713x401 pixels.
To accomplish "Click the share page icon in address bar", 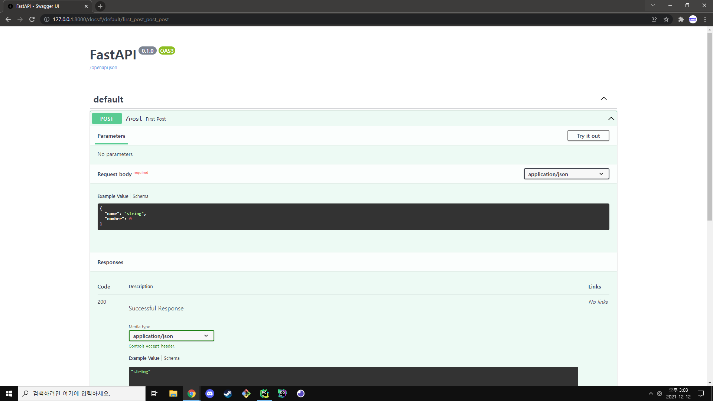I will point(654,19).
